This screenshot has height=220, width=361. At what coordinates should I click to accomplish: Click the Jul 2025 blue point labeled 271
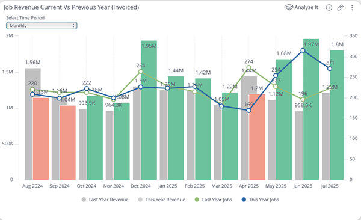(x=330, y=69)
